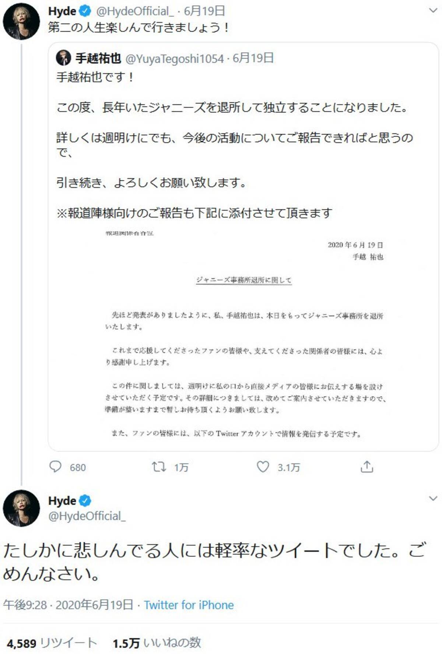Image resolution: width=442 pixels, height=654 pixels.
Task: Open the Twitter for iPhone link
Action: tap(189, 605)
